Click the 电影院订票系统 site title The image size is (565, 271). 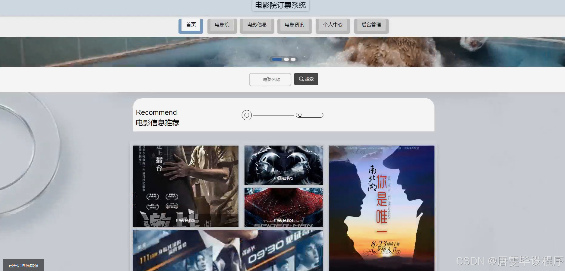(280, 5)
